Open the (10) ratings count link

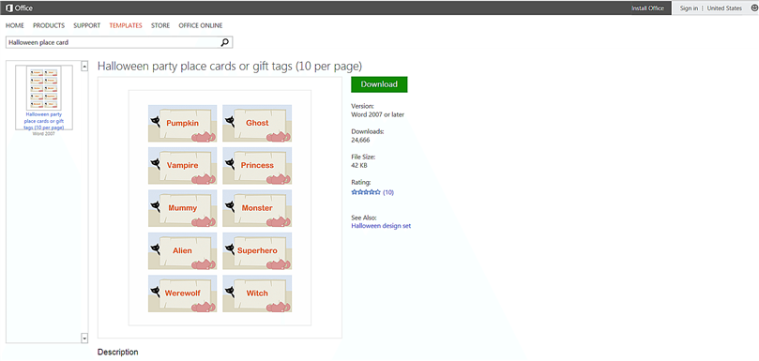(x=388, y=192)
